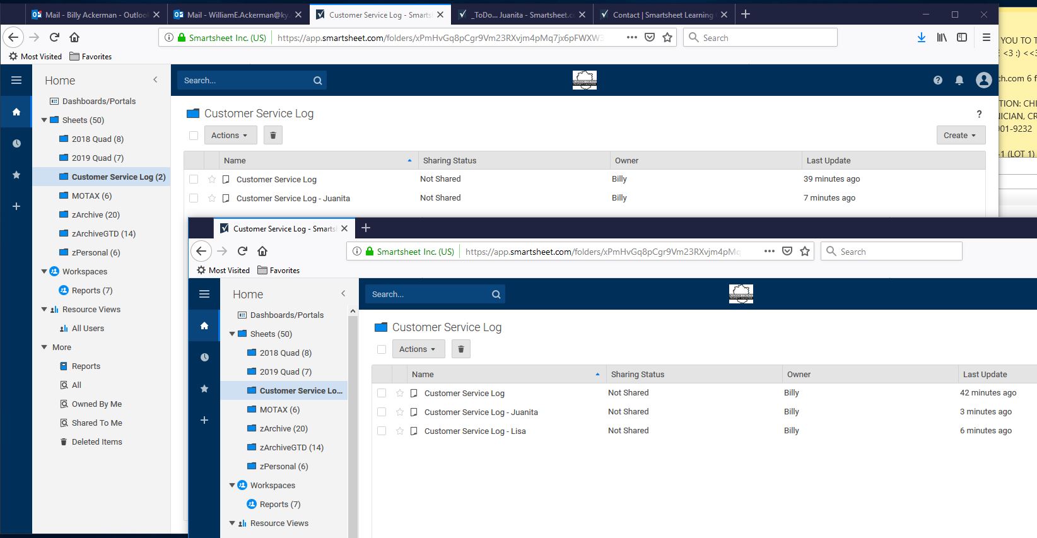Go back in front Firefox window
This screenshot has width=1037, height=538.
coord(201,251)
